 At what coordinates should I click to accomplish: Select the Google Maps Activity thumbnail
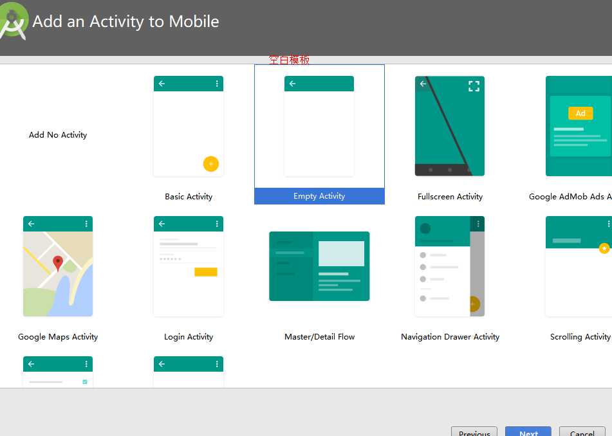coord(58,266)
